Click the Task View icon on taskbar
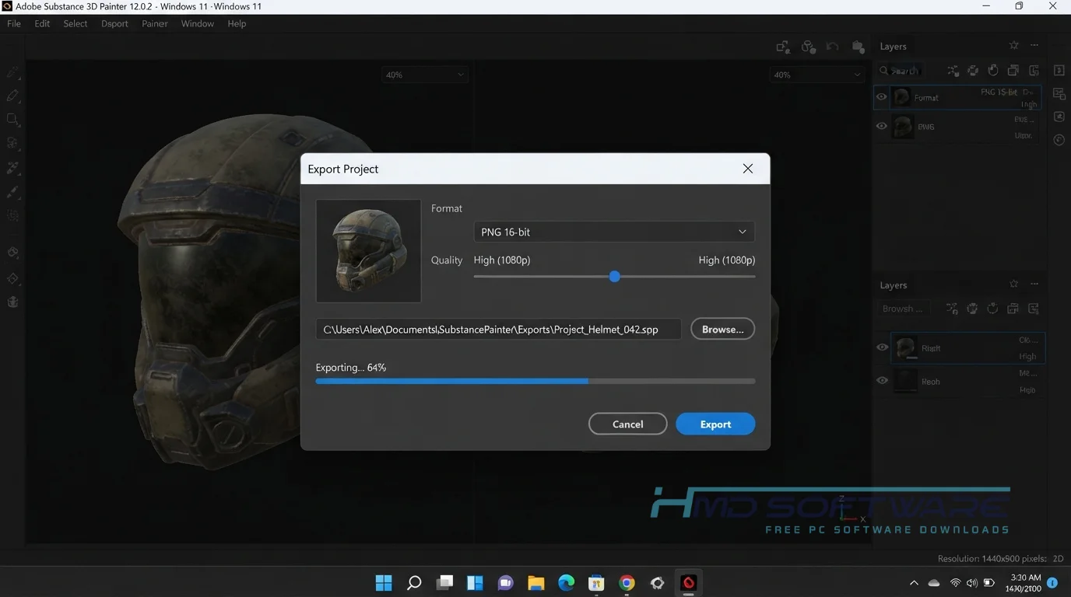Screen dimensions: 1071x597 pos(444,583)
